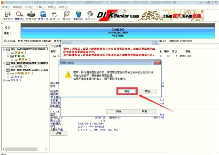This screenshot has width=219, height=155.
Task: Expand the 小兵U启动 (C:) partition node
Action: coord(8,73)
